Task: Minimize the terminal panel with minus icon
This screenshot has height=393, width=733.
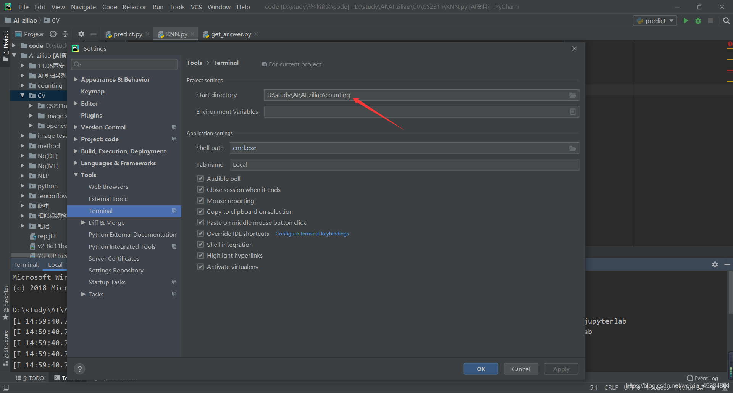Action: (x=727, y=264)
